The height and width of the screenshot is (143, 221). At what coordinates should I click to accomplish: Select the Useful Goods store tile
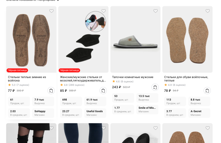click(x=95, y=113)
